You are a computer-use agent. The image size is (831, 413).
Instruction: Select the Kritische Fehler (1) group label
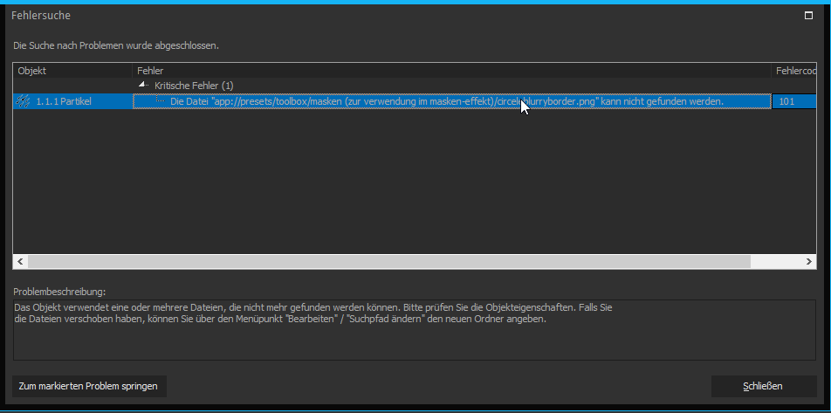(x=194, y=86)
